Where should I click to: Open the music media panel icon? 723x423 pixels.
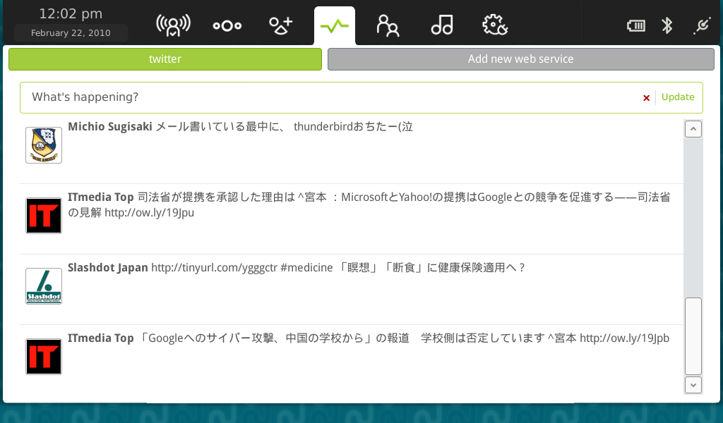point(442,25)
